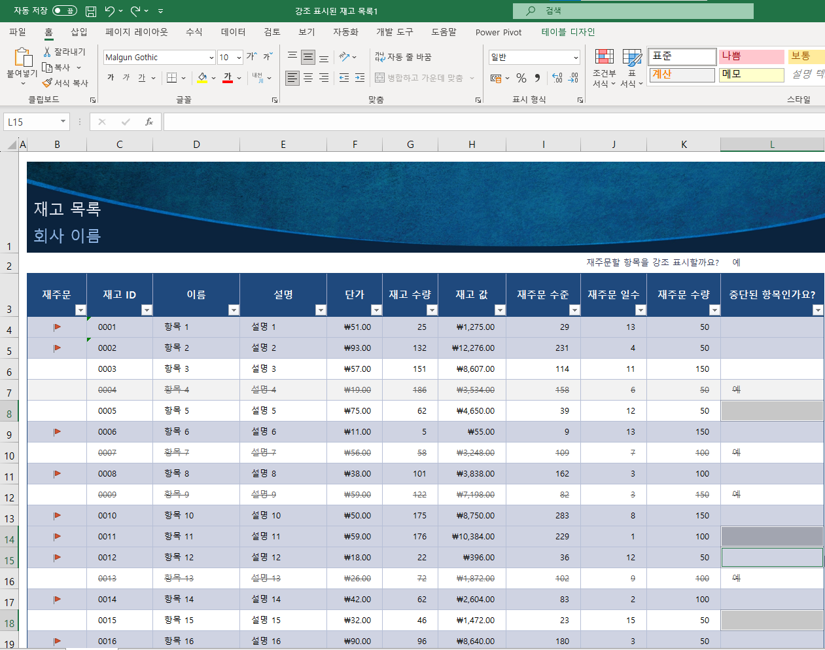Click the Undo arrow icon
The image size is (825, 650).
[x=109, y=11]
